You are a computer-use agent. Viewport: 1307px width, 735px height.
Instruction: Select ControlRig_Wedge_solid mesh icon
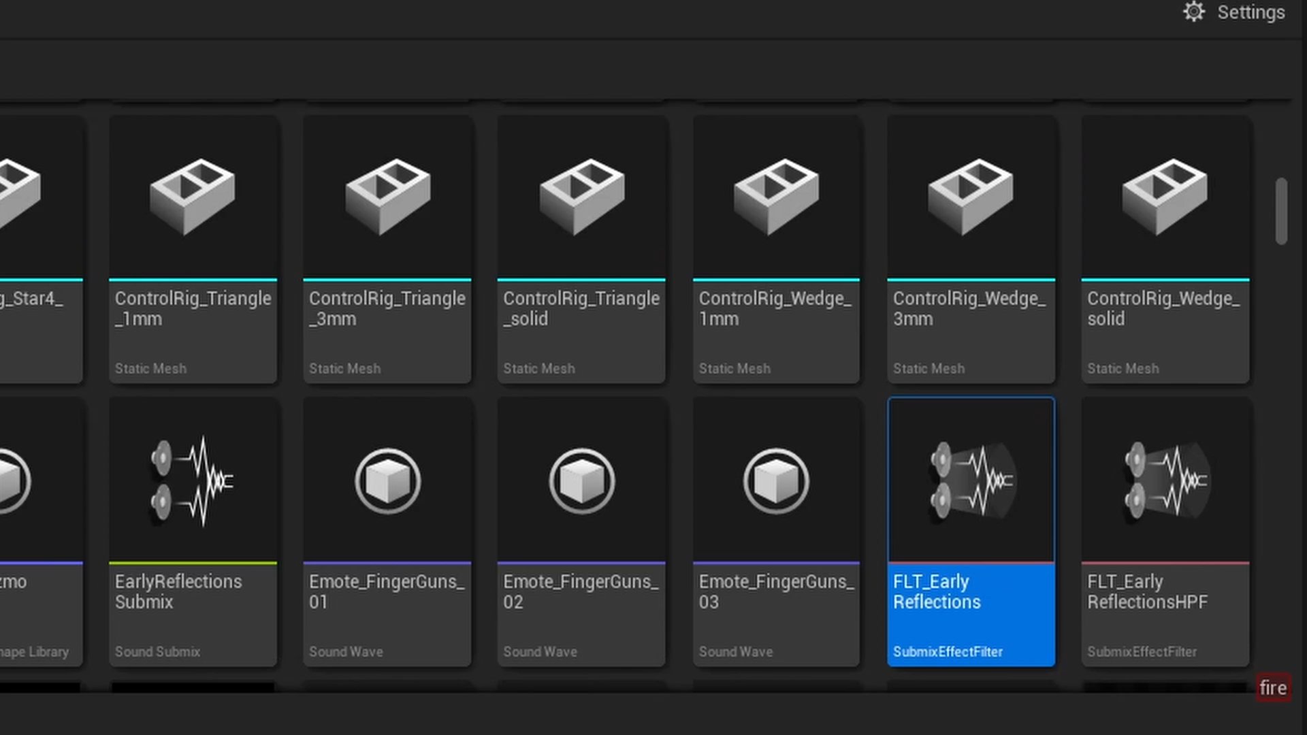(x=1165, y=197)
